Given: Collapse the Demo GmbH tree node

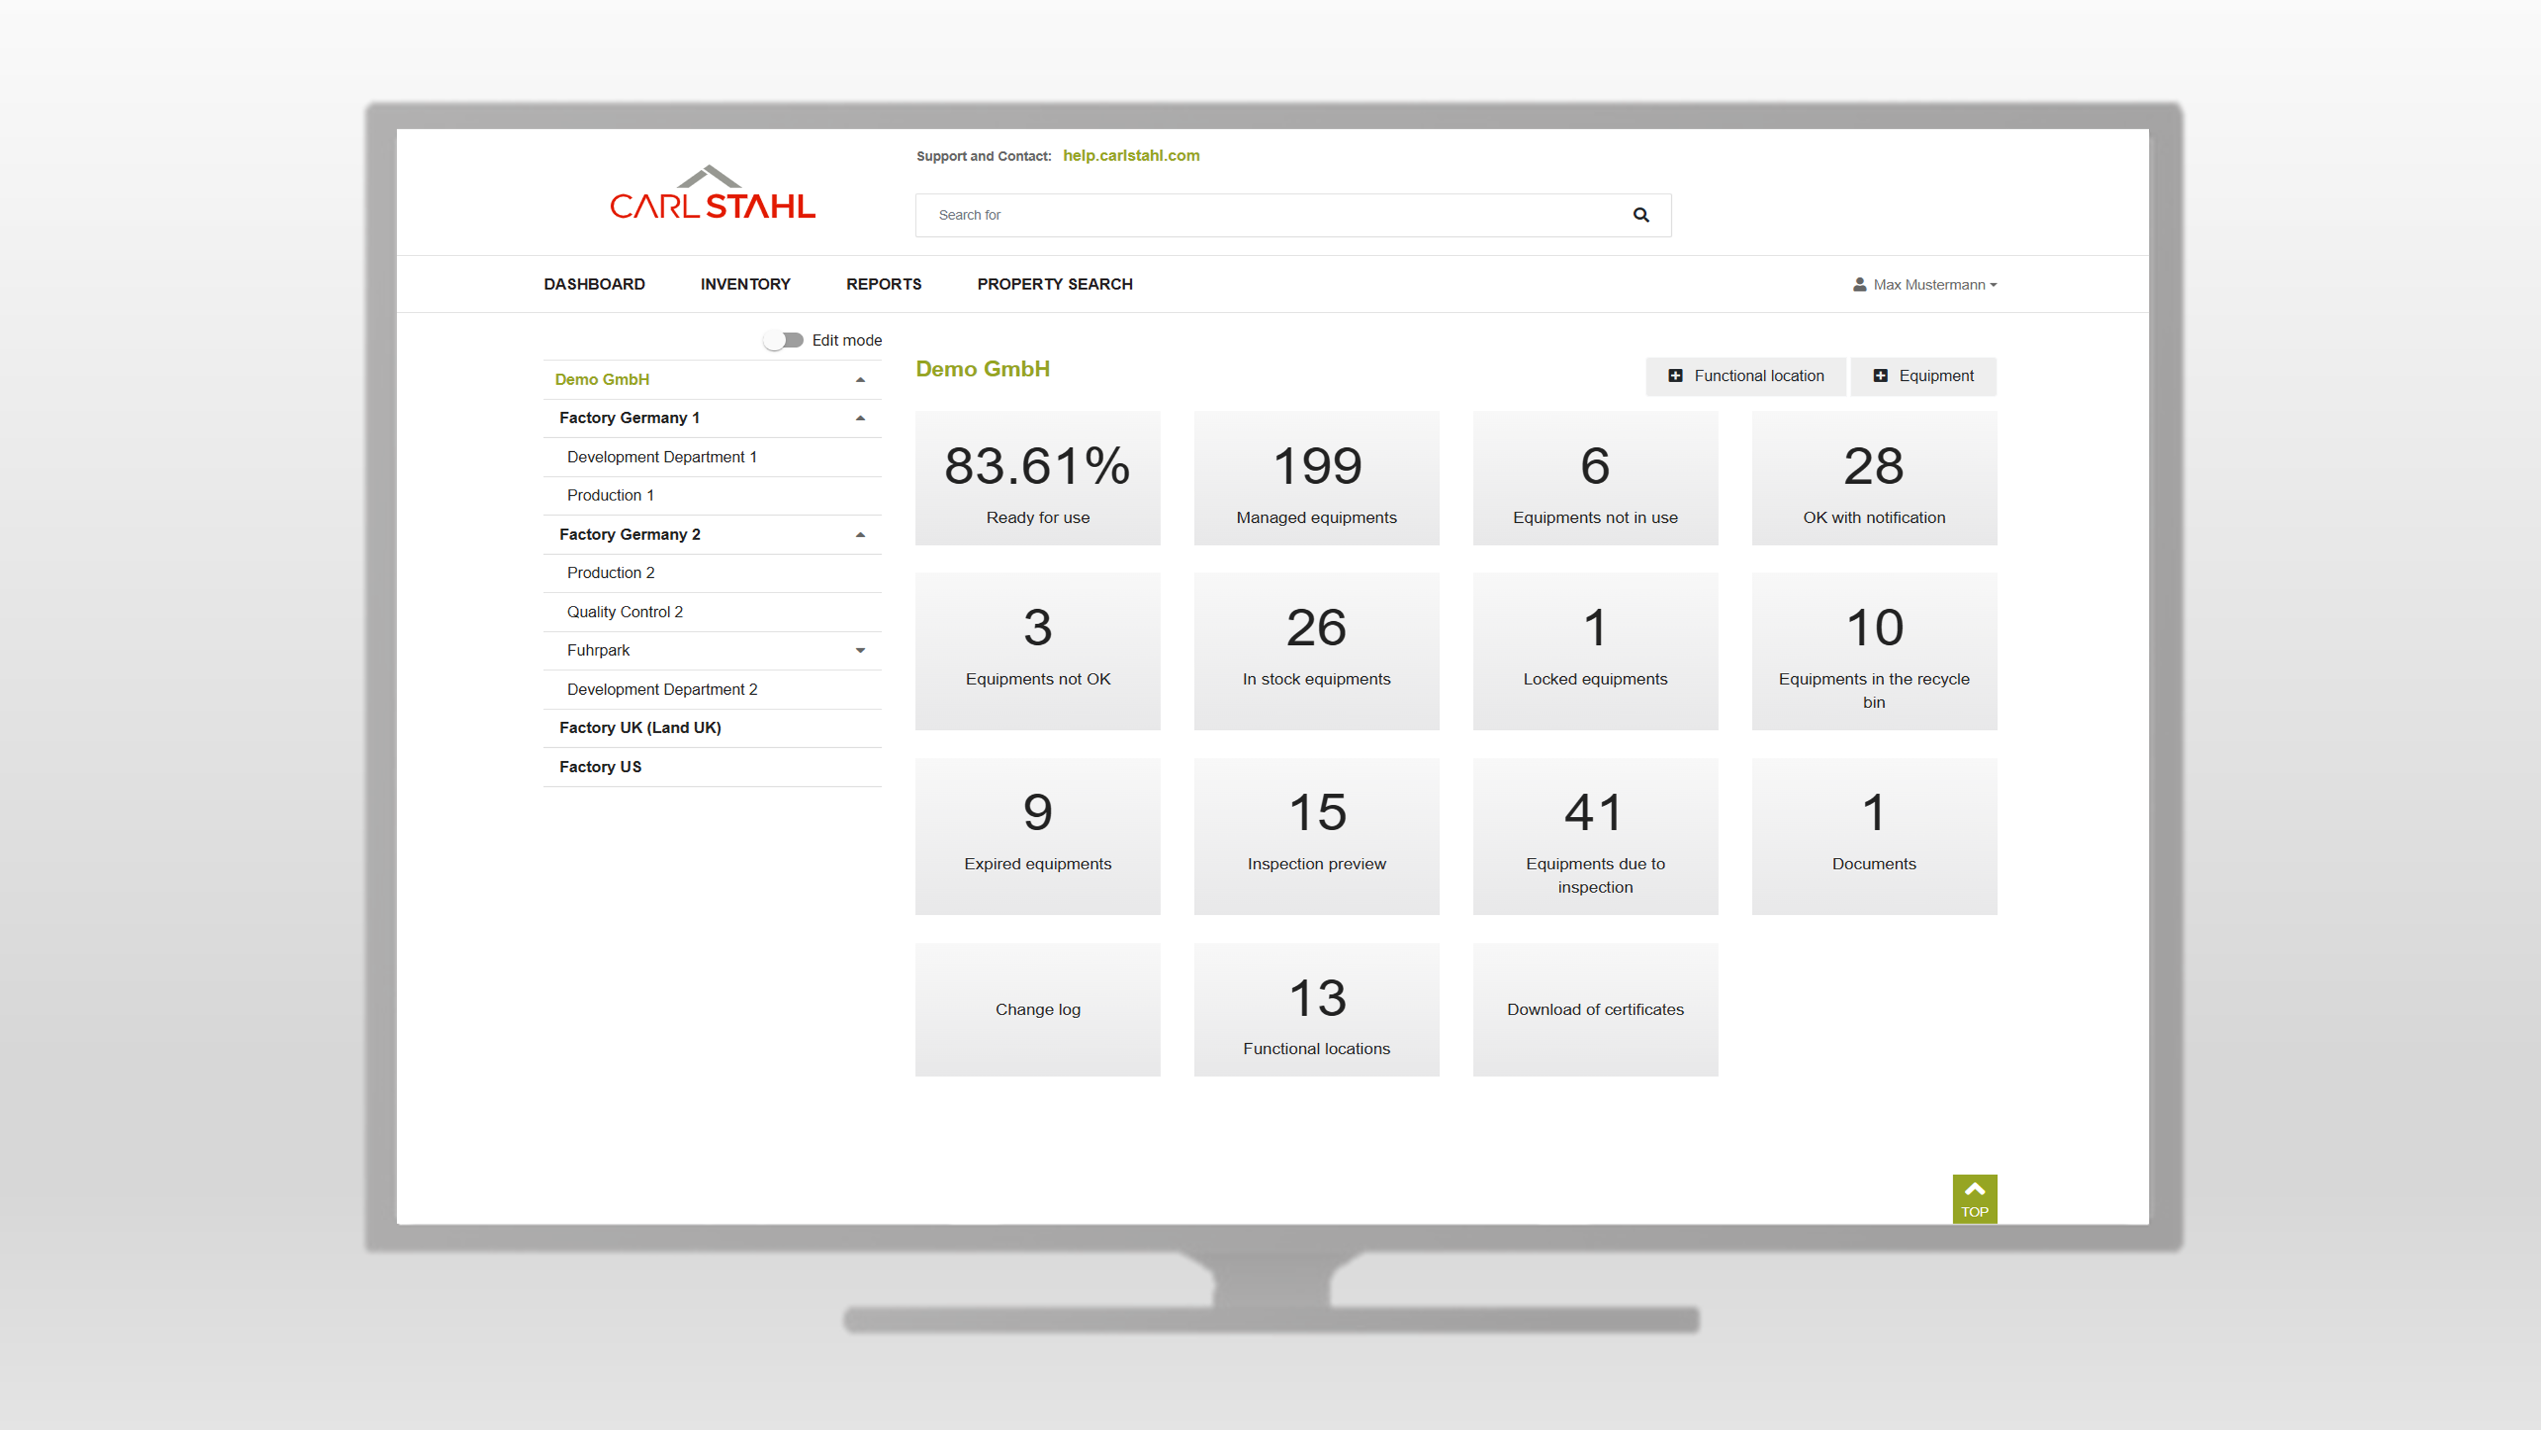Looking at the screenshot, I should pos(860,380).
